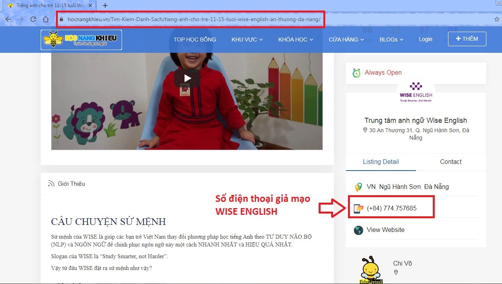Click the map location pin icon
This screenshot has height=284, width=502.
click(x=358, y=187)
